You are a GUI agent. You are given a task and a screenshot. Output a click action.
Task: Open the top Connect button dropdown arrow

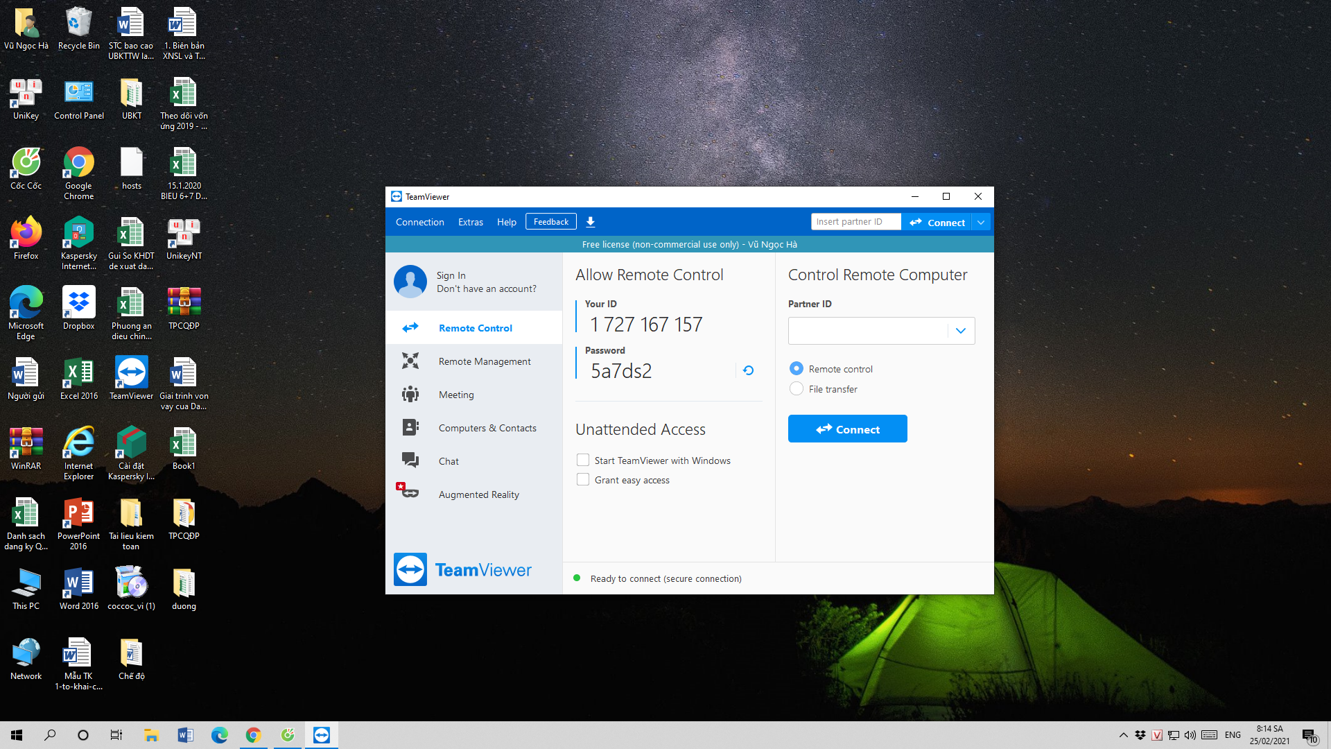(981, 223)
